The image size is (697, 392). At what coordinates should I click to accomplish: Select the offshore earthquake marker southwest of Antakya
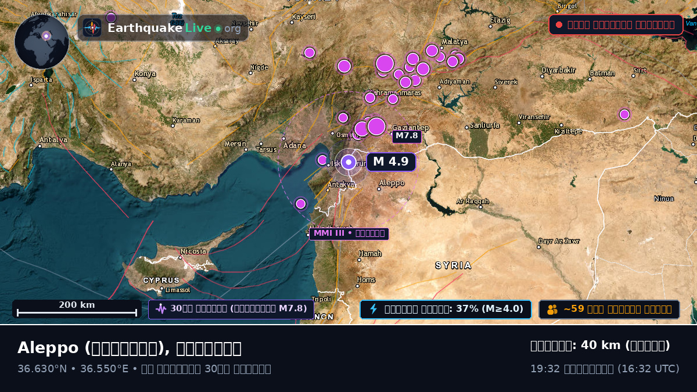pos(301,204)
